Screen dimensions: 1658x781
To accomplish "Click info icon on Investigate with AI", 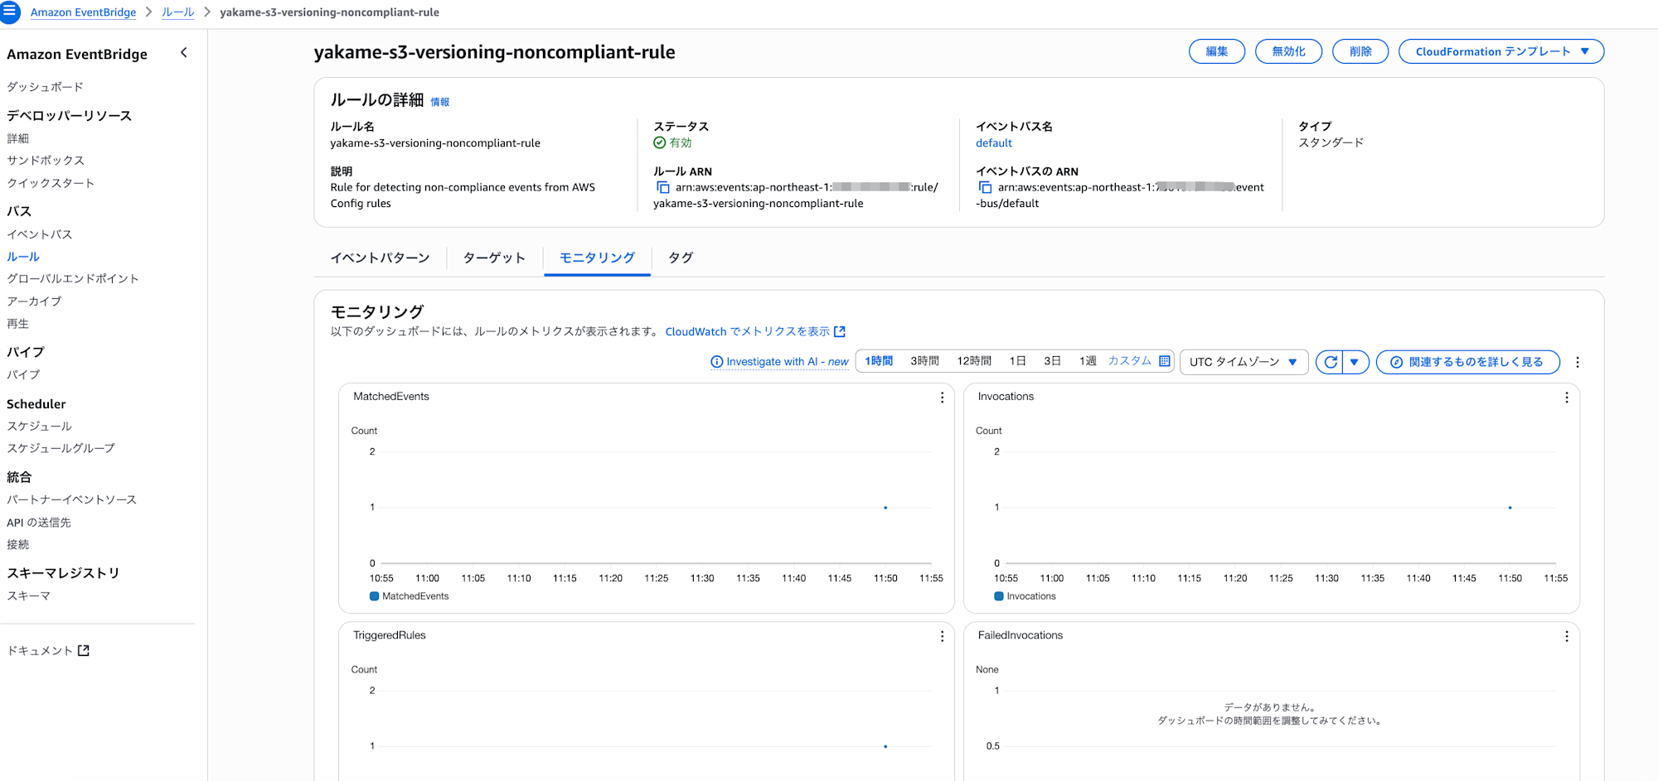I will click(717, 362).
